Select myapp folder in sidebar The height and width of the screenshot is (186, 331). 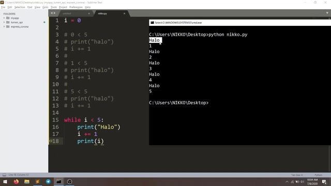point(14,18)
